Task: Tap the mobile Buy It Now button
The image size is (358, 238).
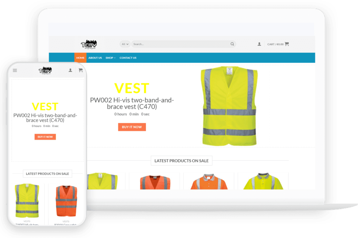Action: 45,137
